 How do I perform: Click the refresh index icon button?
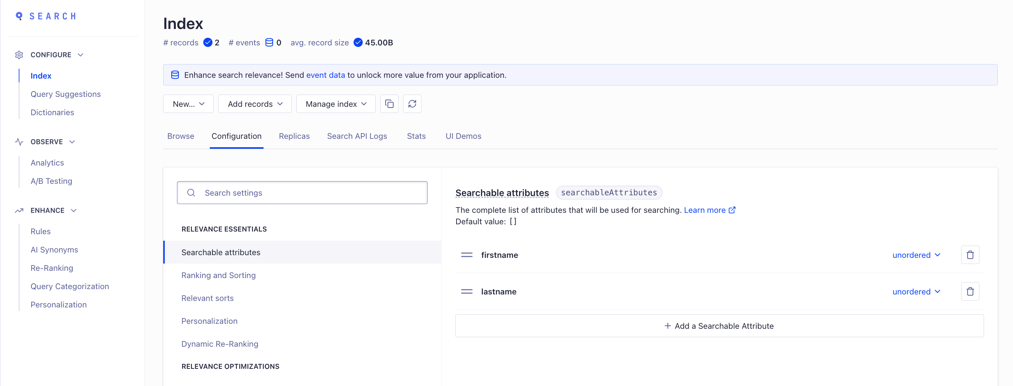click(412, 104)
